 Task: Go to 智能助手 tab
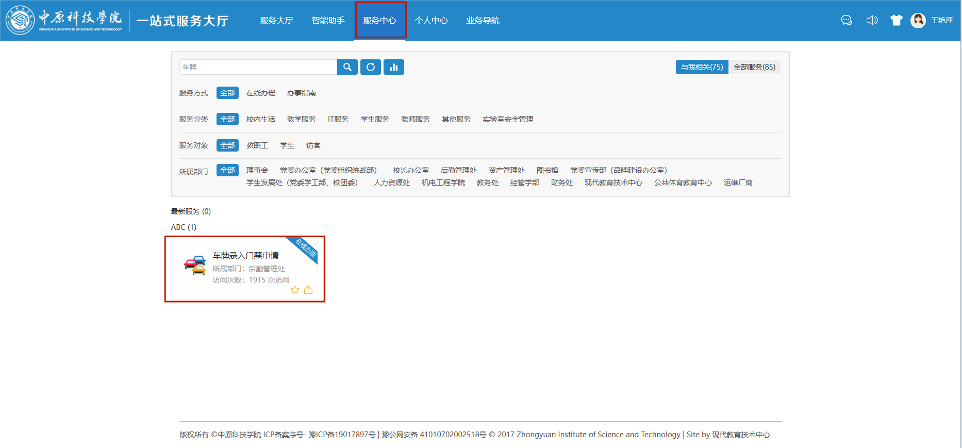pos(328,20)
